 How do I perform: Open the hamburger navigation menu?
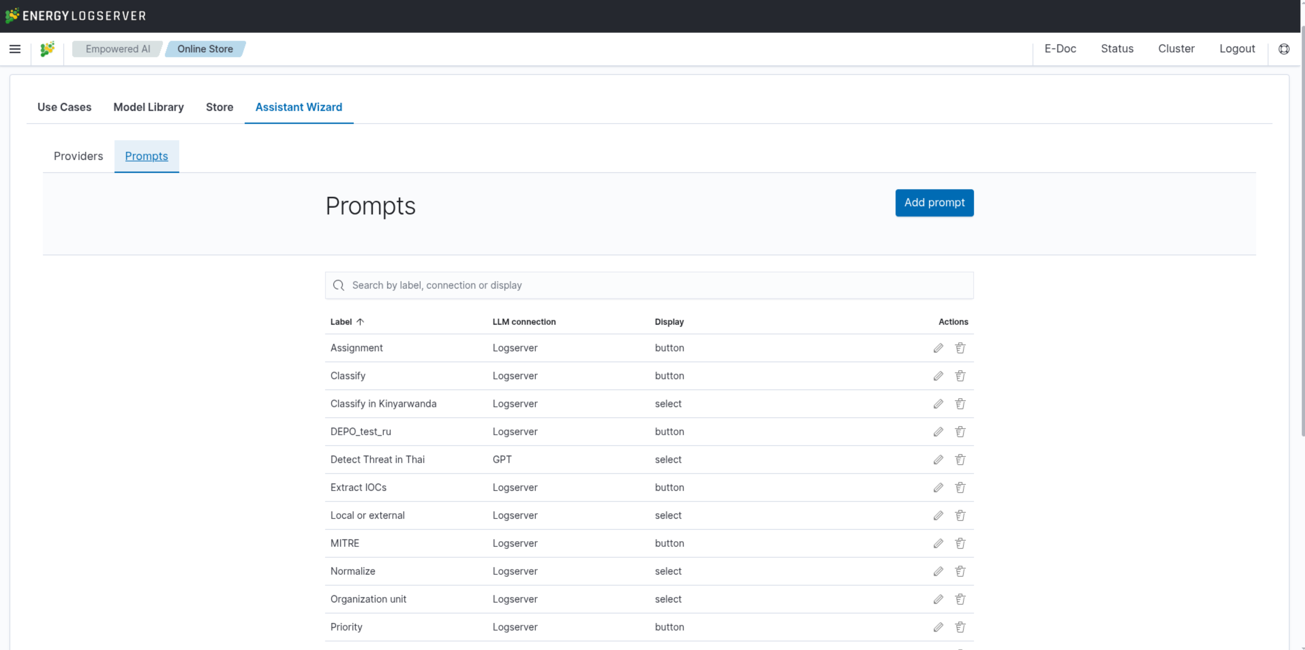(15, 49)
